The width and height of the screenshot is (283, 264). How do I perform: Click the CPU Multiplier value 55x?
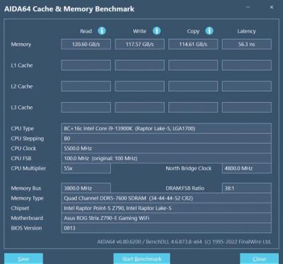[x=86, y=168]
